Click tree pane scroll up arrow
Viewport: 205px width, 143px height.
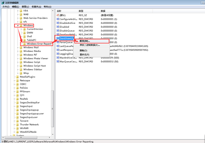click(52, 10)
